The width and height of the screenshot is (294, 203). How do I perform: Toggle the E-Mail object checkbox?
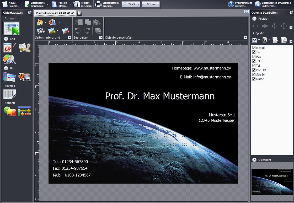tap(254, 48)
